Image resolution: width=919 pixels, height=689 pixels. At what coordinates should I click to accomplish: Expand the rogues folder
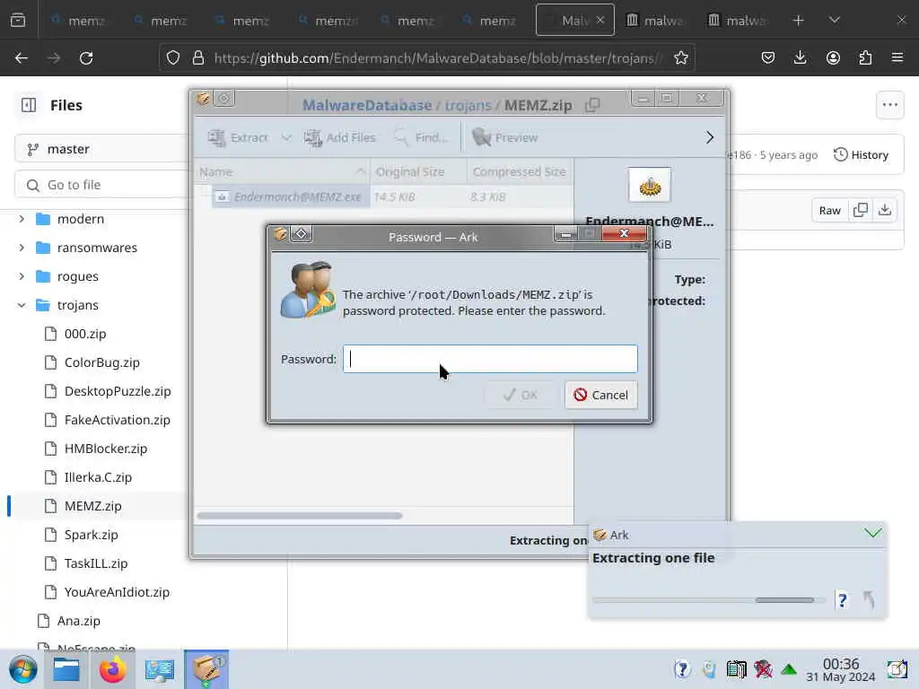coord(22,276)
